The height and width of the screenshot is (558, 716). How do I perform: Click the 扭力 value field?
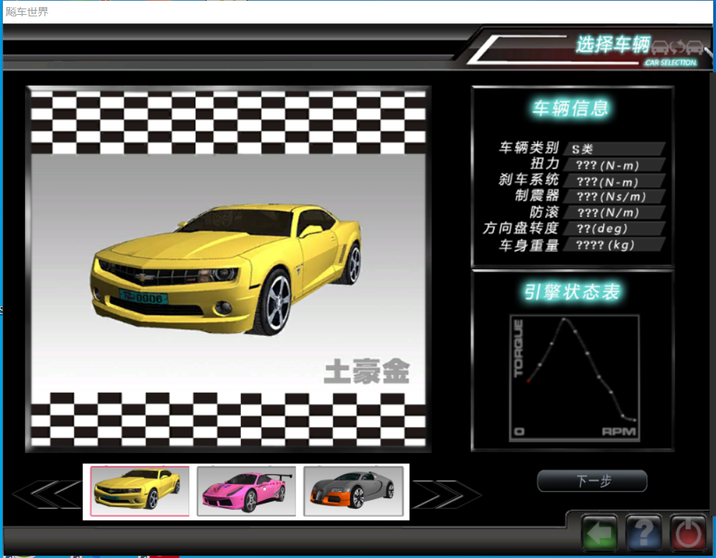[614, 165]
